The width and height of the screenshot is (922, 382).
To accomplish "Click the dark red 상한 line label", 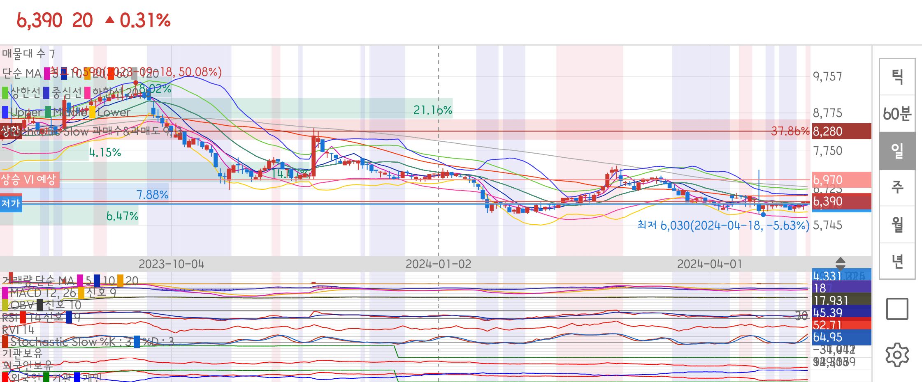I will [11, 131].
